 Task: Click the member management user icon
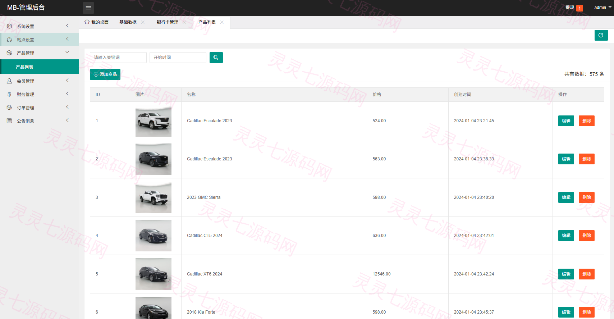(x=9, y=81)
